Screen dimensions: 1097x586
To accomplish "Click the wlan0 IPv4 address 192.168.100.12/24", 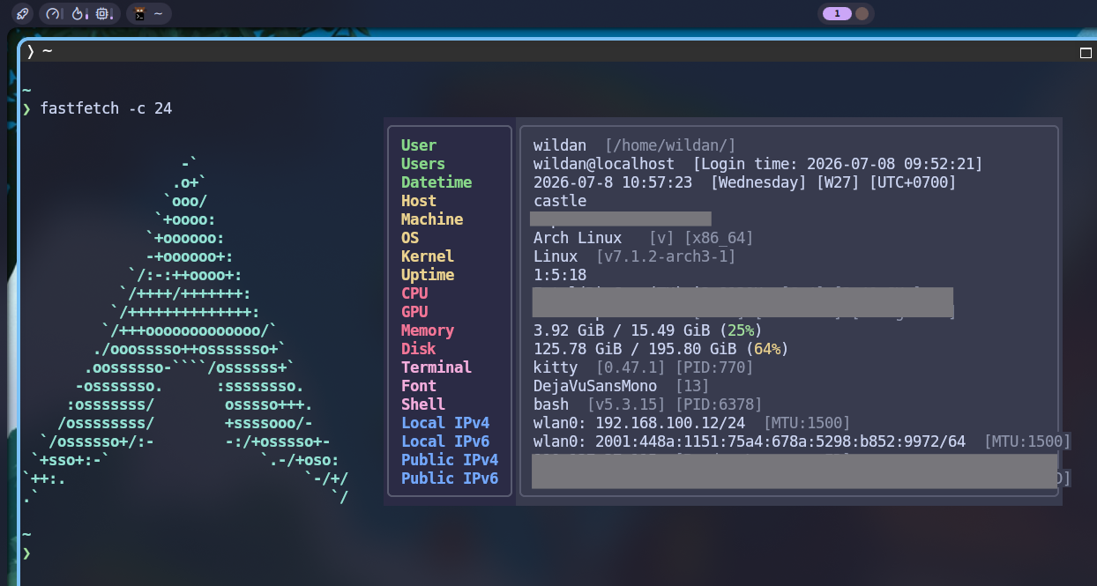I will coord(670,423).
